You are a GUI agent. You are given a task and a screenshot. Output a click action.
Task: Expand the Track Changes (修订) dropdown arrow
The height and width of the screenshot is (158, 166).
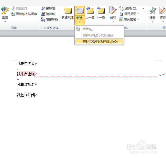pyautogui.click(x=113, y=22)
